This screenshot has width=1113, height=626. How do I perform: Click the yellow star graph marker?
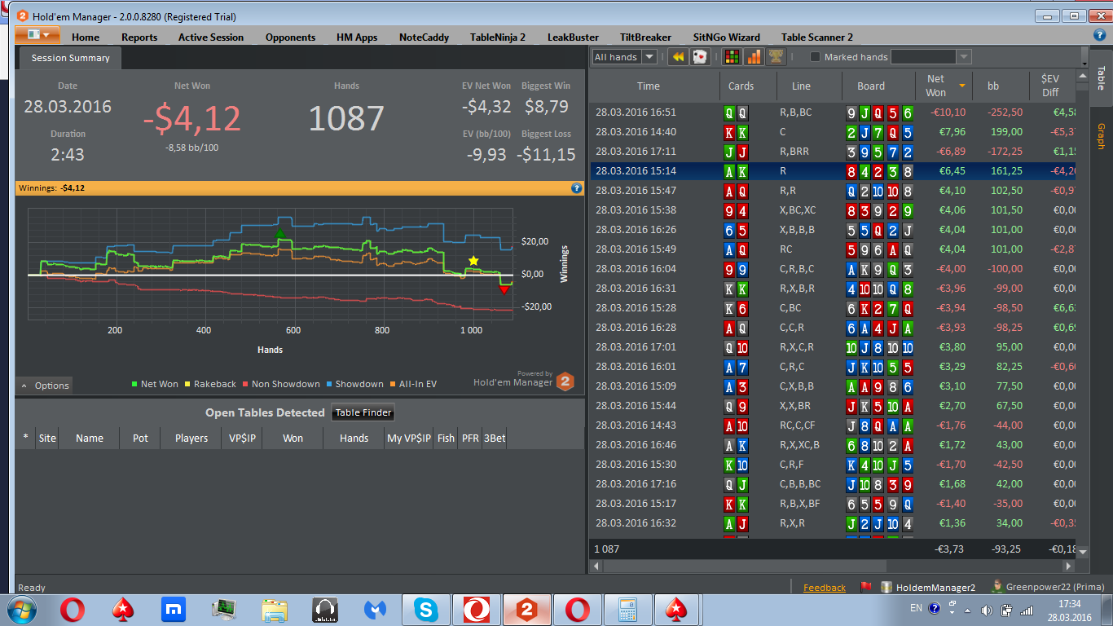(473, 261)
